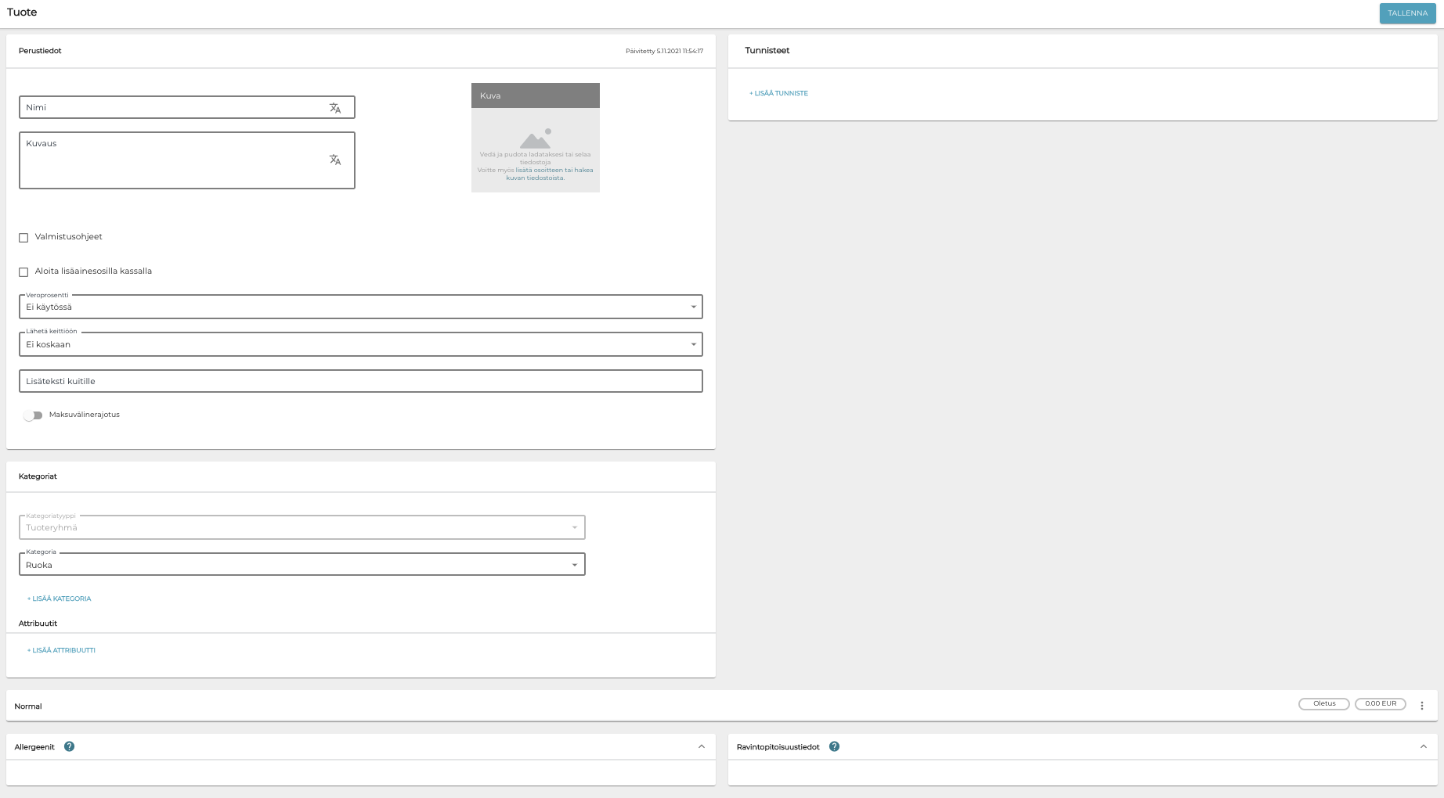
Task: Click Lisää attribuutti link
Action: 61,650
